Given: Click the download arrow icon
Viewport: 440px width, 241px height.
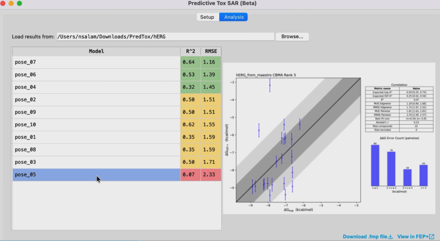Looking at the screenshot, I should [x=390, y=237].
